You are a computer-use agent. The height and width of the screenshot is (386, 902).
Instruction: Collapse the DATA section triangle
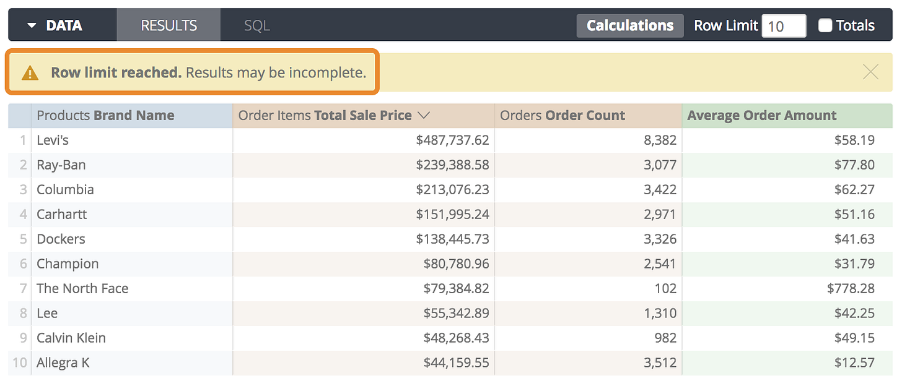pyautogui.click(x=32, y=25)
